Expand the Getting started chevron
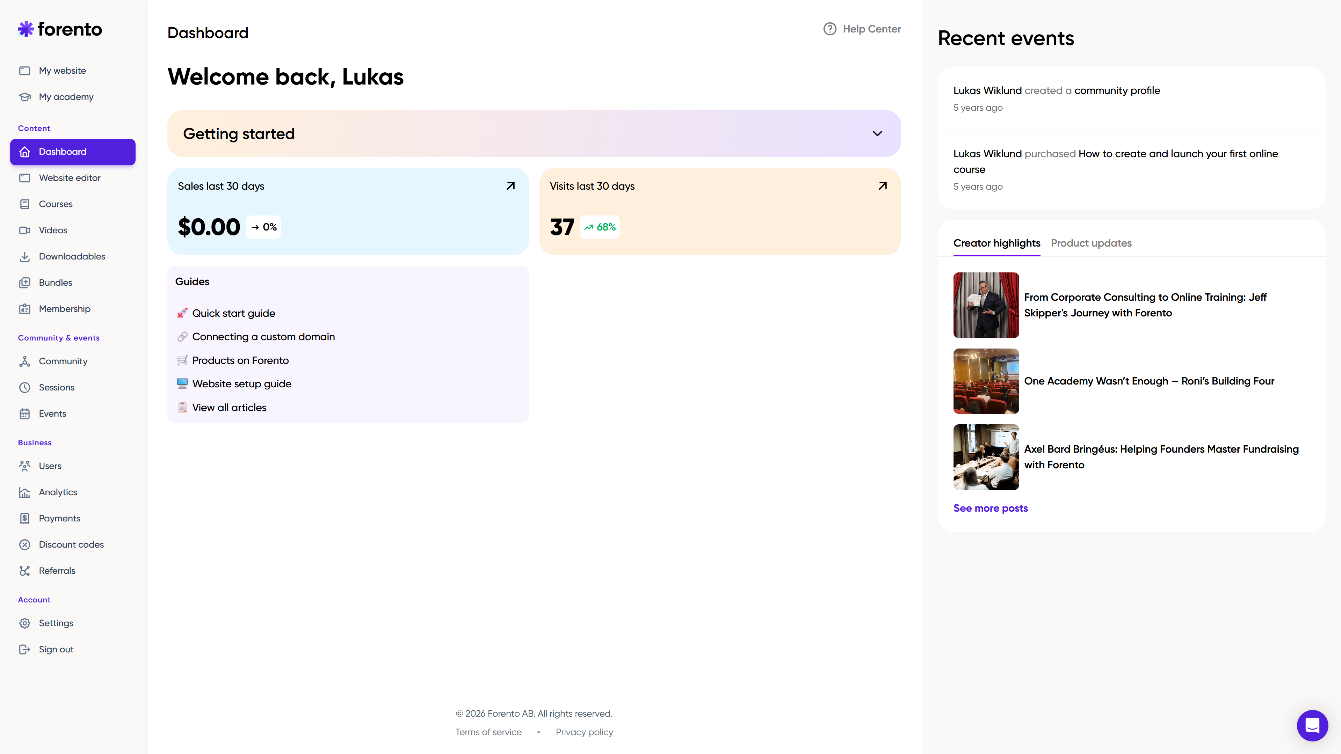Image resolution: width=1341 pixels, height=754 pixels. 877,134
